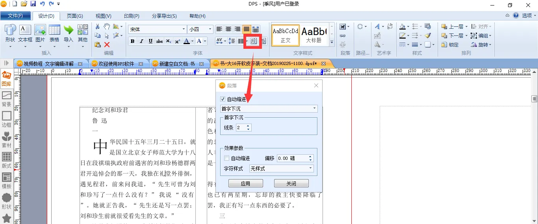Screen dimensions: 538x224
Task: Click the 关闭 button in dialog
Action: click(291, 183)
